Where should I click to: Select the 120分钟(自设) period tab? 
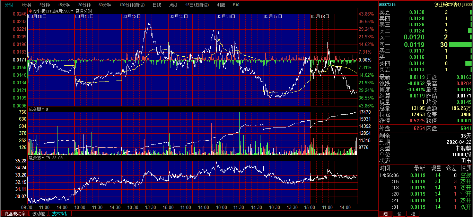coord(132,5)
